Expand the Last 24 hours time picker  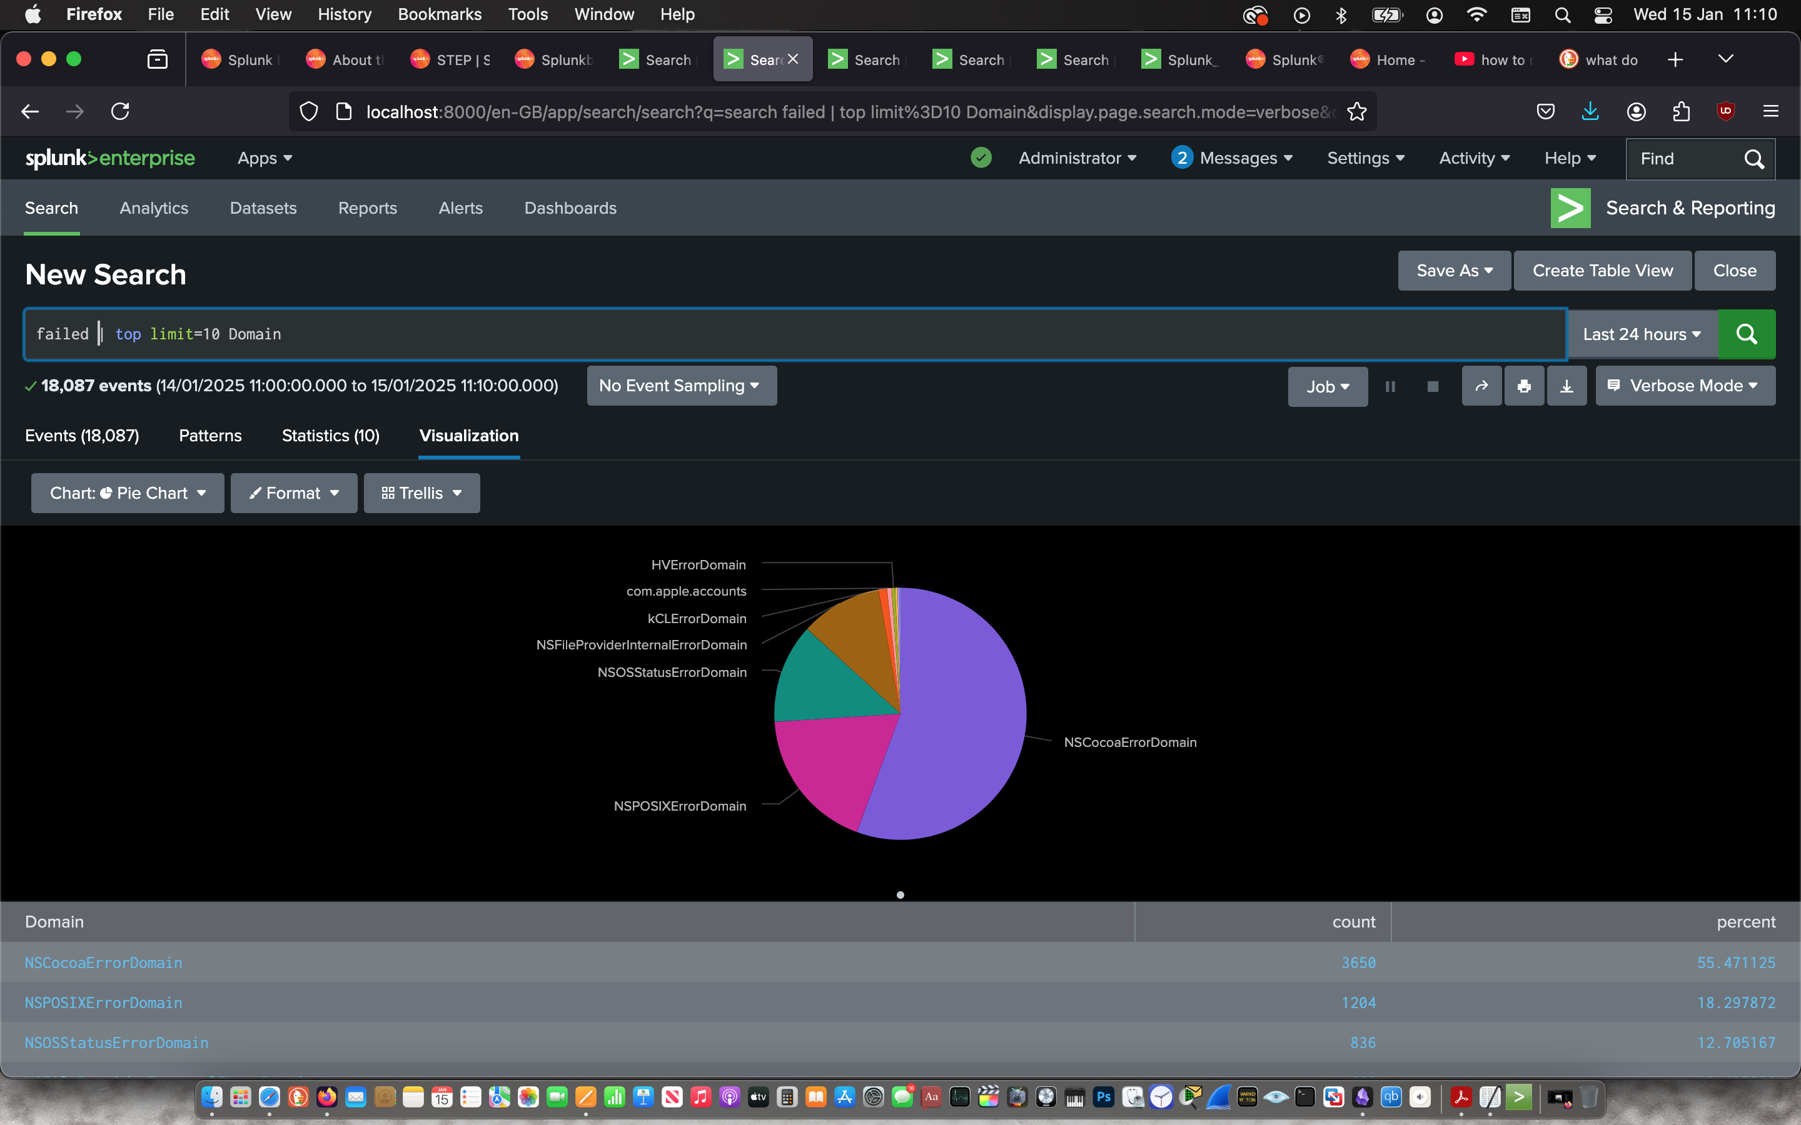(1642, 334)
